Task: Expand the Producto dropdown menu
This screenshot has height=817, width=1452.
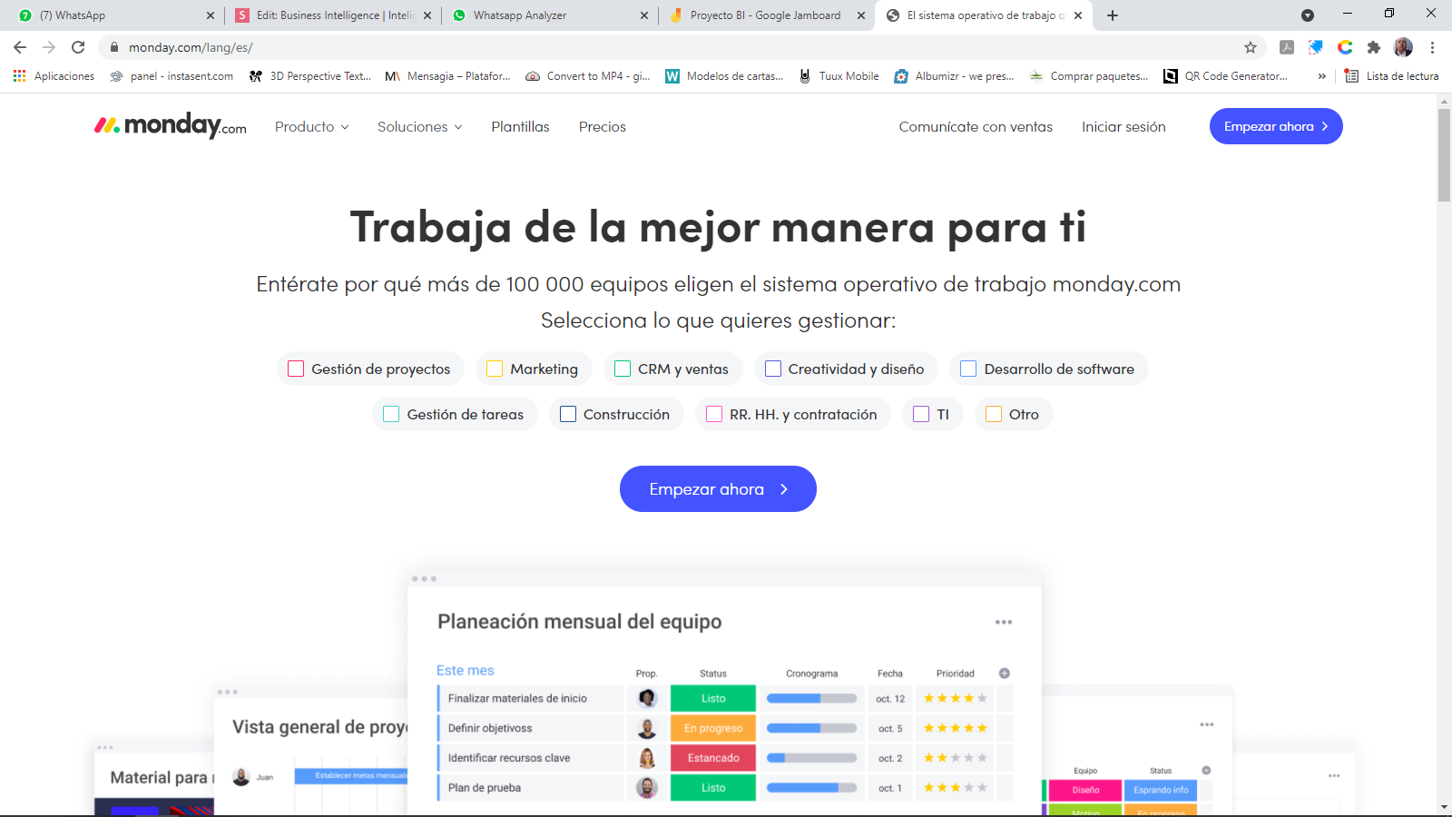Action: (x=312, y=127)
